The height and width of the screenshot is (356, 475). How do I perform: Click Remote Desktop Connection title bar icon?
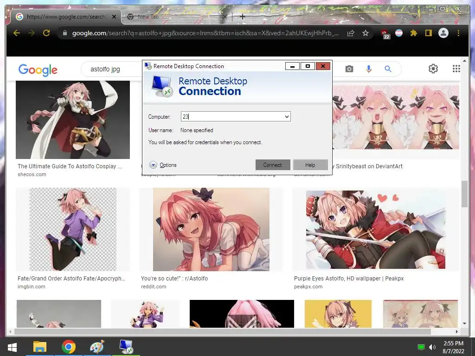(148, 66)
